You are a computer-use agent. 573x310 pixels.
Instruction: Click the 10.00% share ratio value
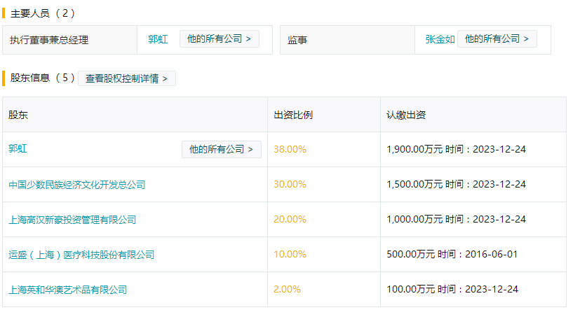pos(290,255)
